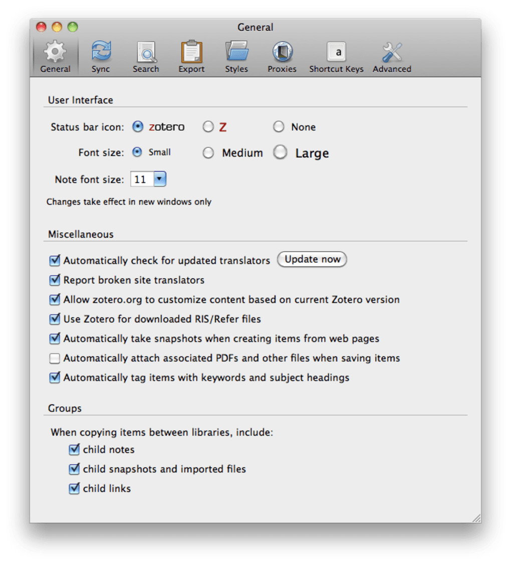Open the Sync preferences pane

click(101, 57)
